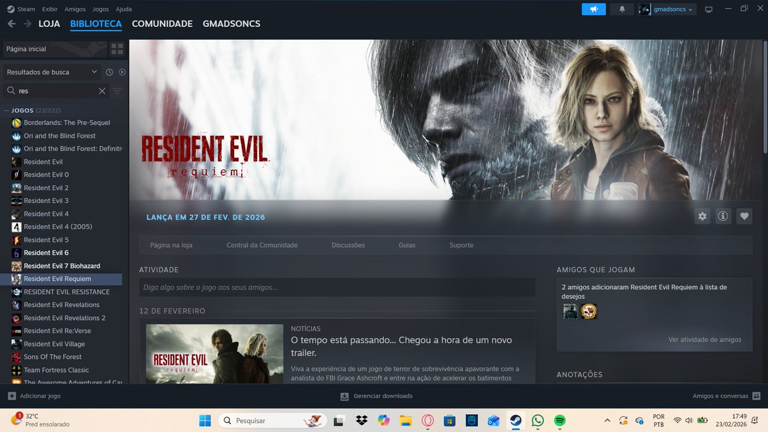Open advanced filter options icon
Image resolution: width=768 pixels, height=432 pixels.
117,91
